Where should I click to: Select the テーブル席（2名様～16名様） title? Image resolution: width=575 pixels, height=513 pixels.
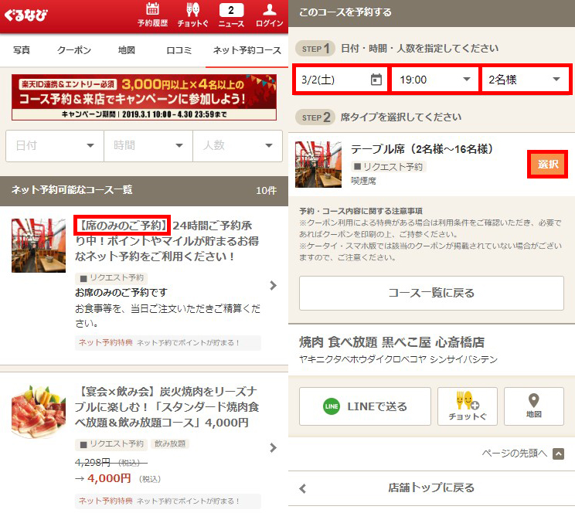click(422, 149)
